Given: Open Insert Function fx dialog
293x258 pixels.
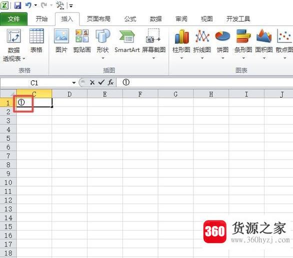Looking at the screenshot, I should pyautogui.click(x=110, y=82).
